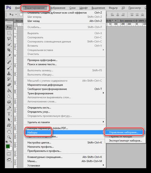Viewport: 151px width, 173px height.
Task: Click the green foreground color swatch
Action: [x=8, y=146]
